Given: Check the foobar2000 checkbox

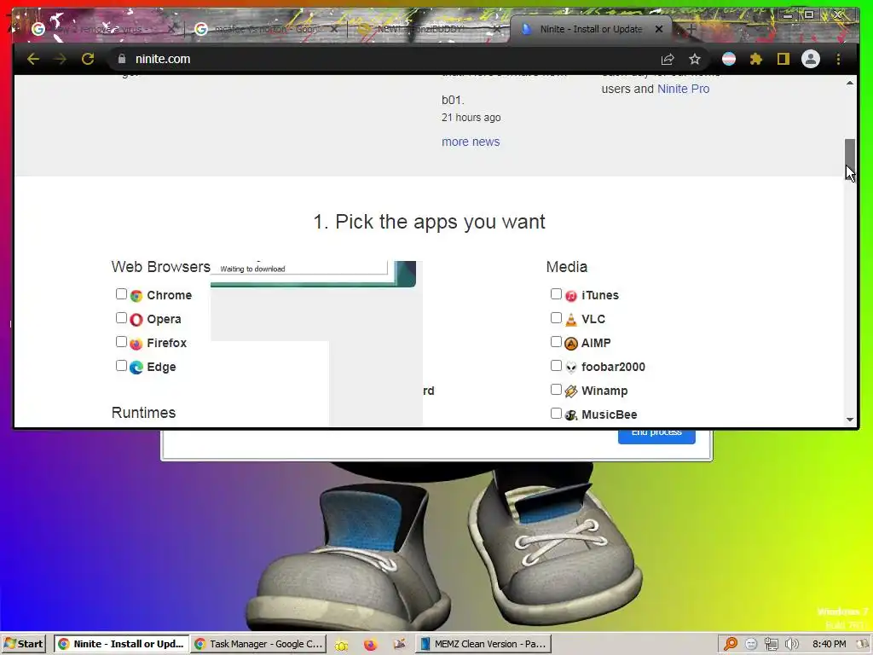Looking at the screenshot, I should 556,366.
